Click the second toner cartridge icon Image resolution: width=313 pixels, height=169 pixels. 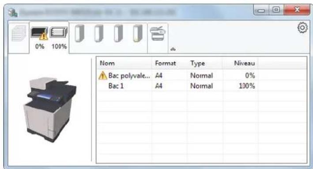99,33
